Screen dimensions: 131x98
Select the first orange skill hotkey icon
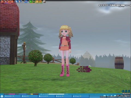point(2,2)
